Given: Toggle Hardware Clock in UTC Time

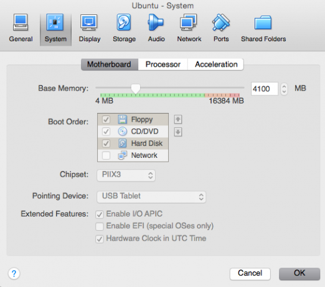Looking at the screenshot, I should pyautogui.click(x=100, y=239).
